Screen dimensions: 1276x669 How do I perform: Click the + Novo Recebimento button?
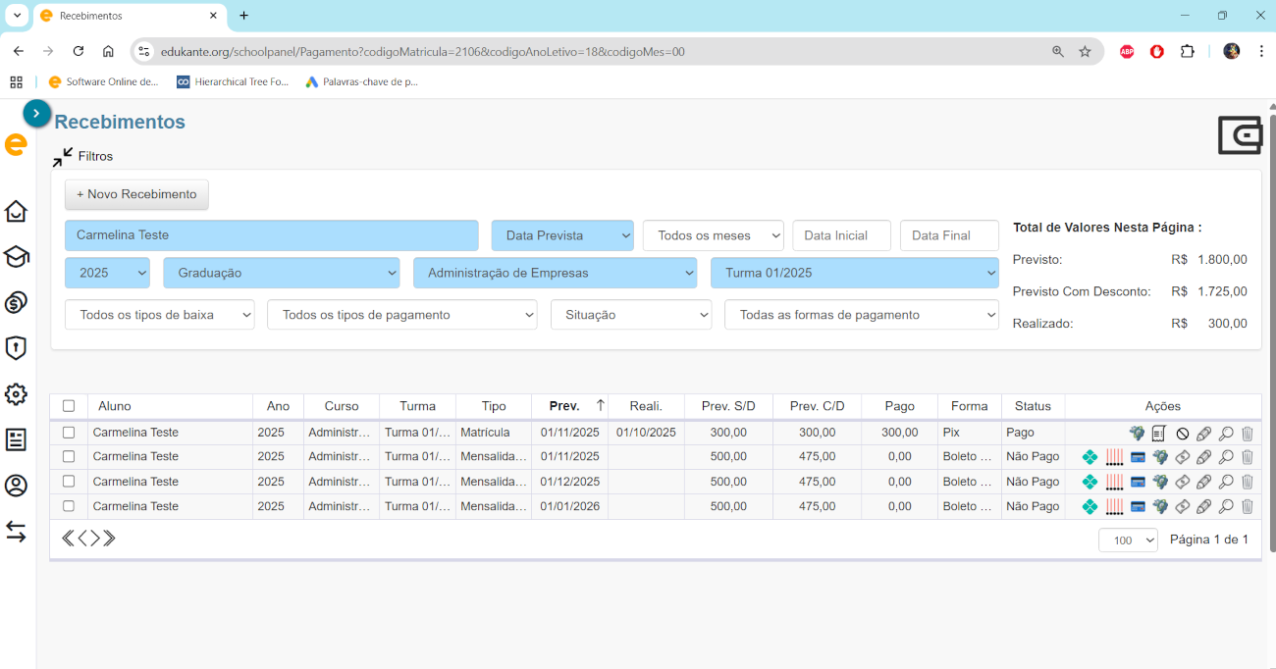pyautogui.click(x=136, y=194)
